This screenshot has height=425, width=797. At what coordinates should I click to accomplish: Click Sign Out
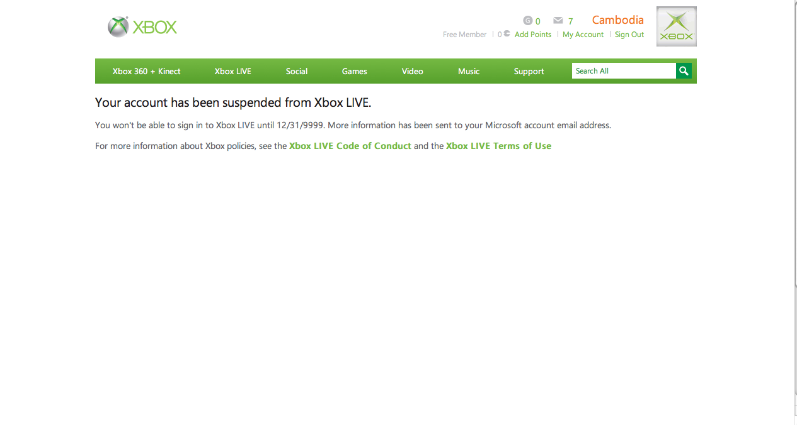pyautogui.click(x=629, y=35)
